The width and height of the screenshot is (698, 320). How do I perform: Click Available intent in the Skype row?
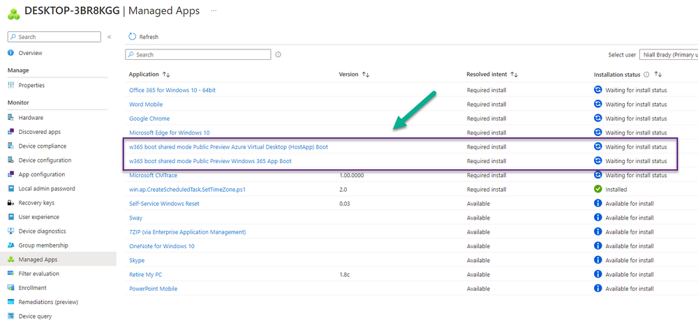click(x=478, y=261)
